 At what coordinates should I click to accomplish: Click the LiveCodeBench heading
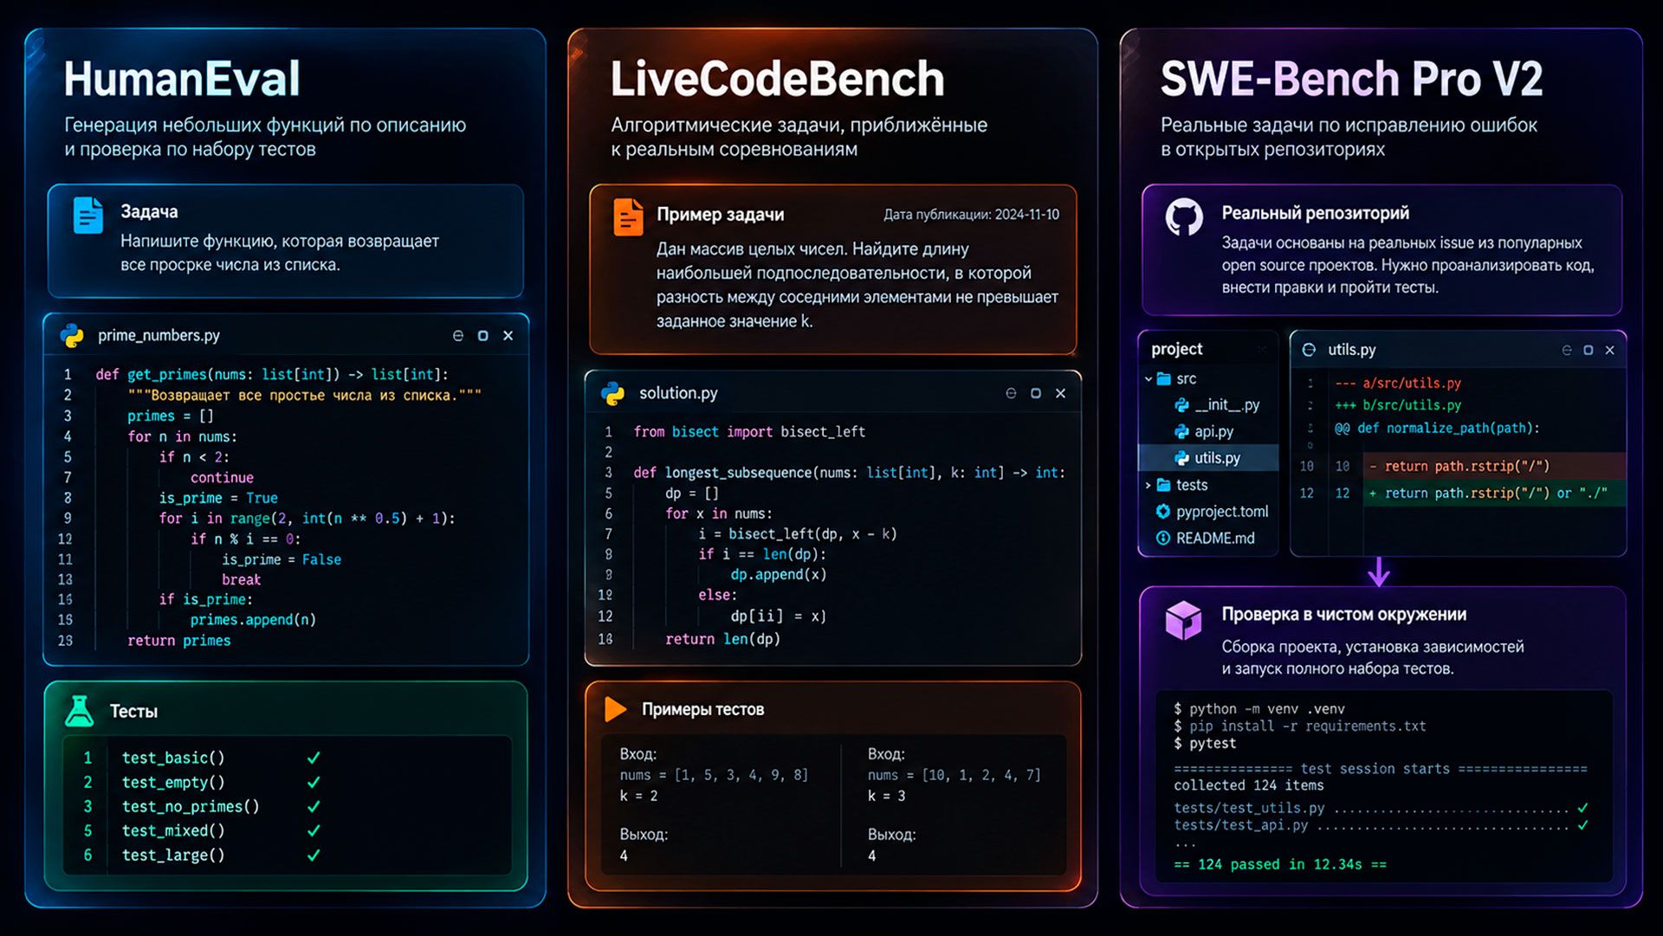click(x=777, y=79)
